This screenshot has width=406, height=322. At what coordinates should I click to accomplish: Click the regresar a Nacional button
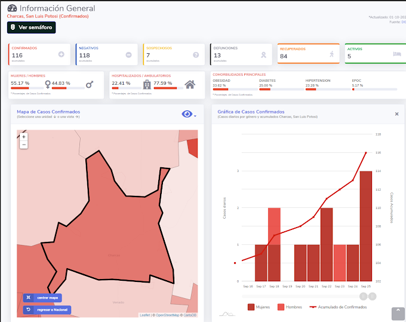tap(47, 309)
